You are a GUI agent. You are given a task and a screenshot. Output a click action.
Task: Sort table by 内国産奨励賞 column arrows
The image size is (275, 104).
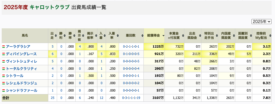coord(234,35)
